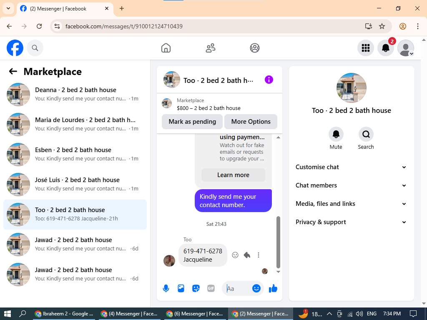Image resolution: width=427 pixels, height=320 pixels.
Task: Click the browser back button
Action: click(x=9, y=26)
